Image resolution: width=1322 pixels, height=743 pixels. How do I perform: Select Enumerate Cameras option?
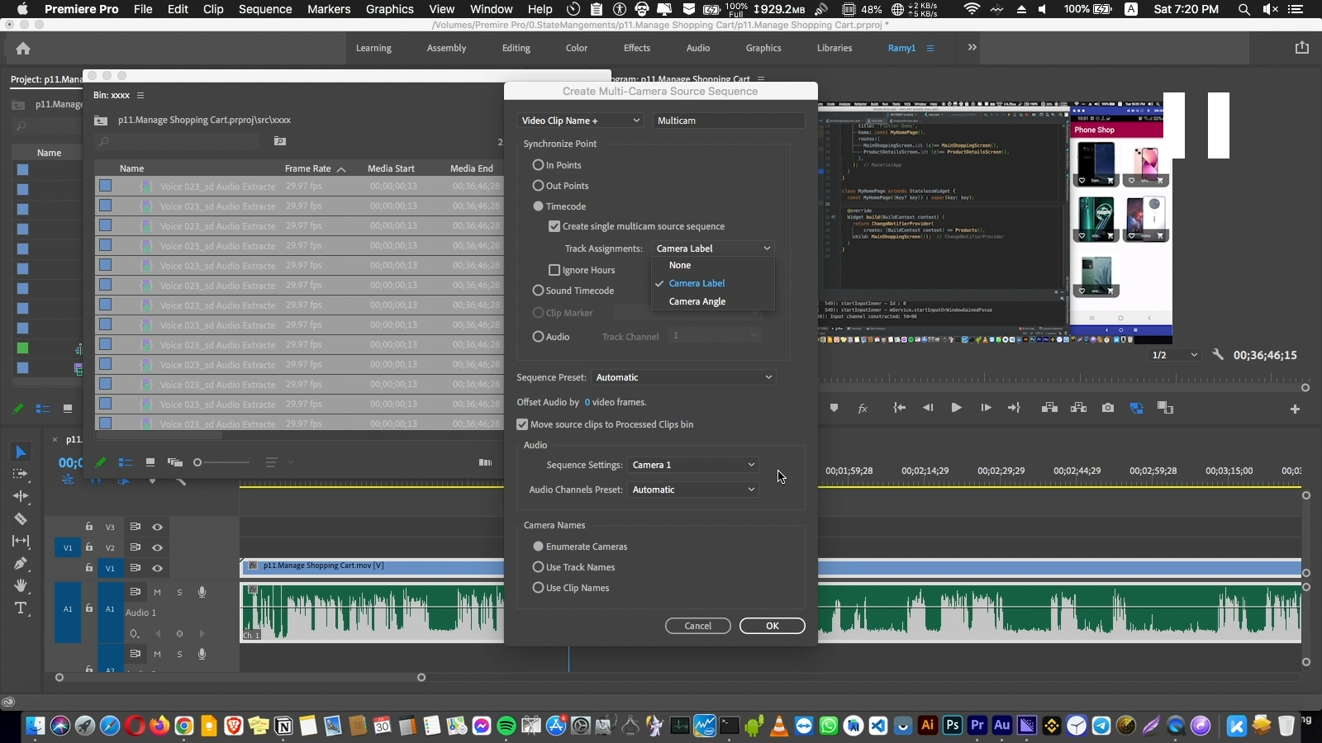tap(538, 547)
